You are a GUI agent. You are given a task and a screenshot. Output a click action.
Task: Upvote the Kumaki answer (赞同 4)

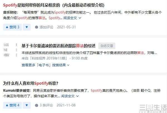click(13, 105)
